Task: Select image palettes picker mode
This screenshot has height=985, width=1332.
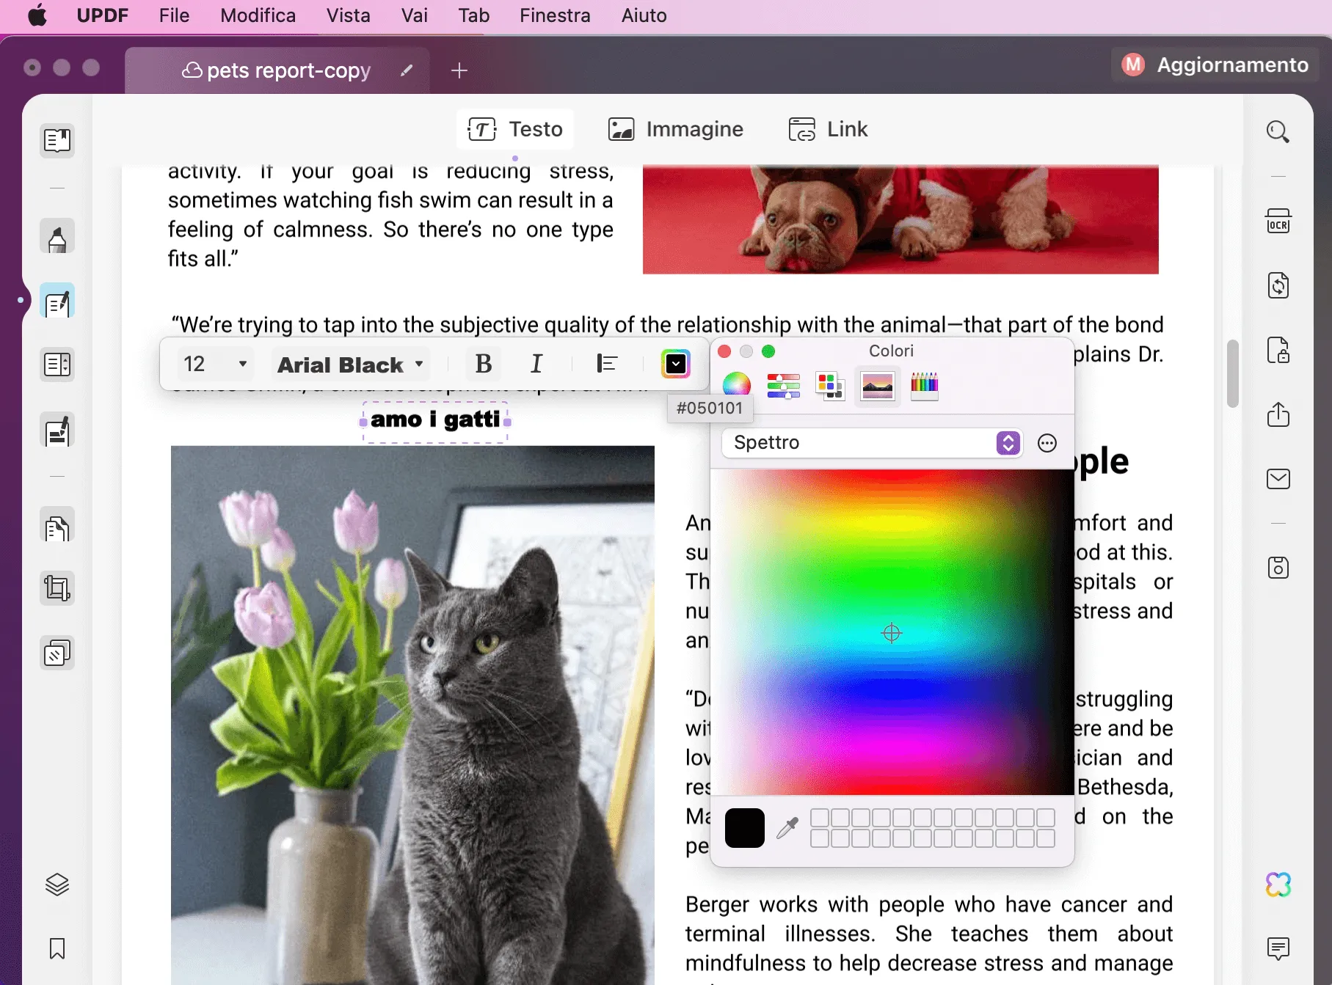Action: (x=877, y=385)
